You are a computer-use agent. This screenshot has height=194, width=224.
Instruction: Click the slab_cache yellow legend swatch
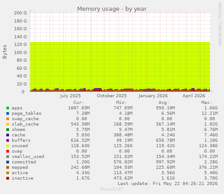pyautogui.click(x=8, y=124)
